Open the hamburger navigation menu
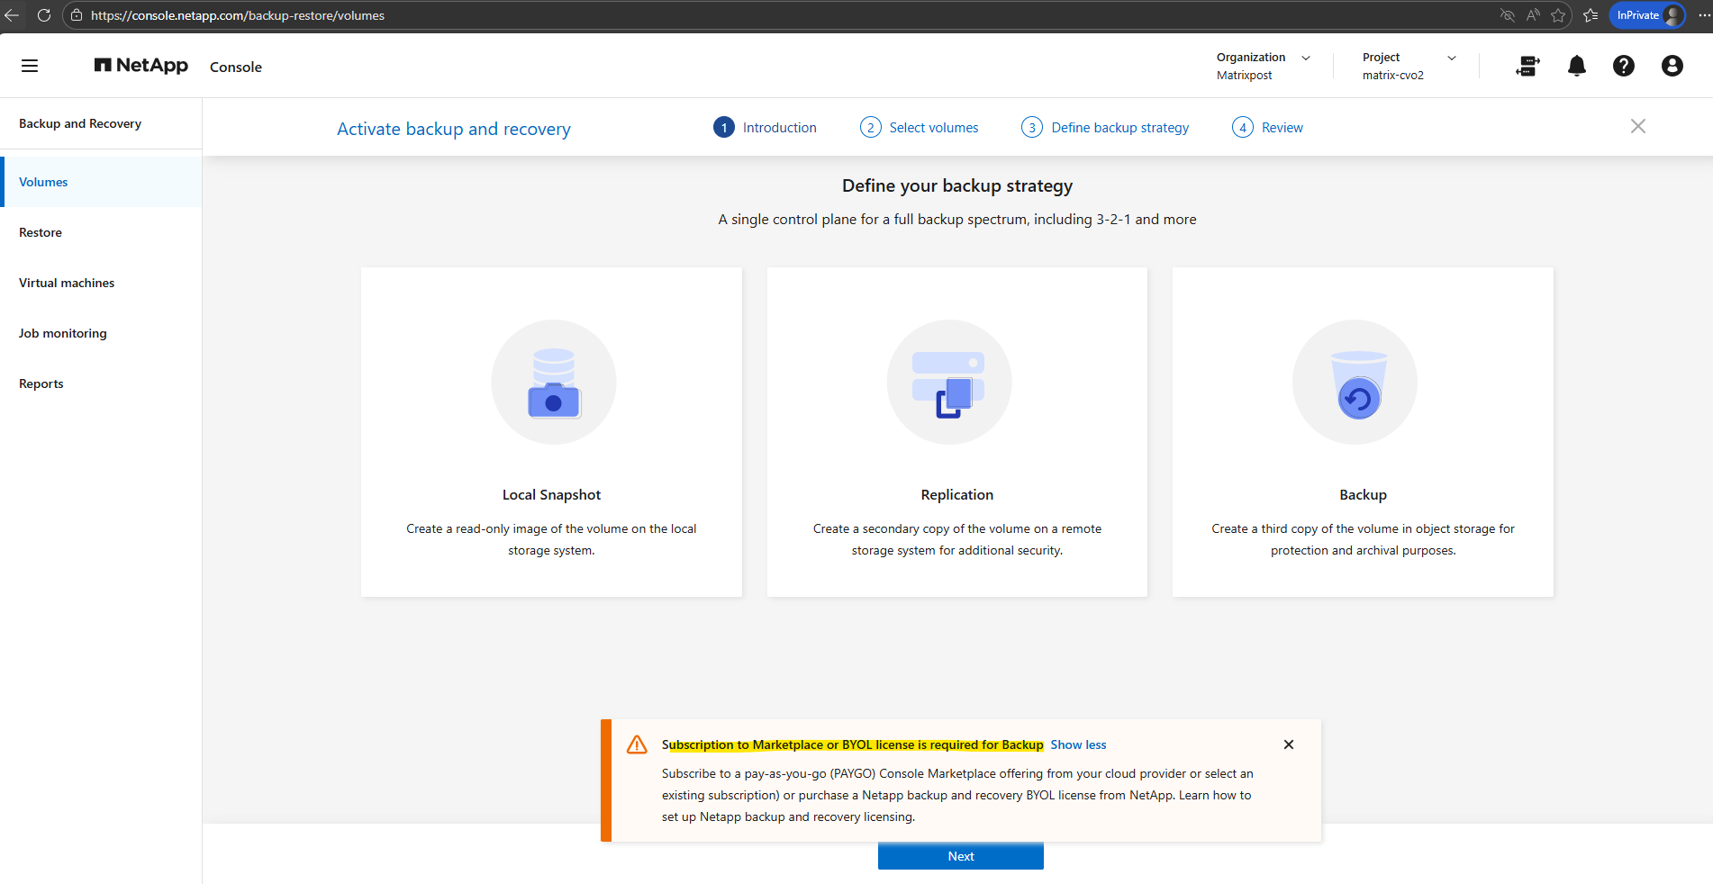1713x884 pixels. pos(30,66)
